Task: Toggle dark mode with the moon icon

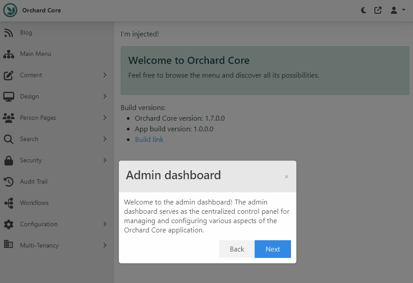Action: click(364, 10)
